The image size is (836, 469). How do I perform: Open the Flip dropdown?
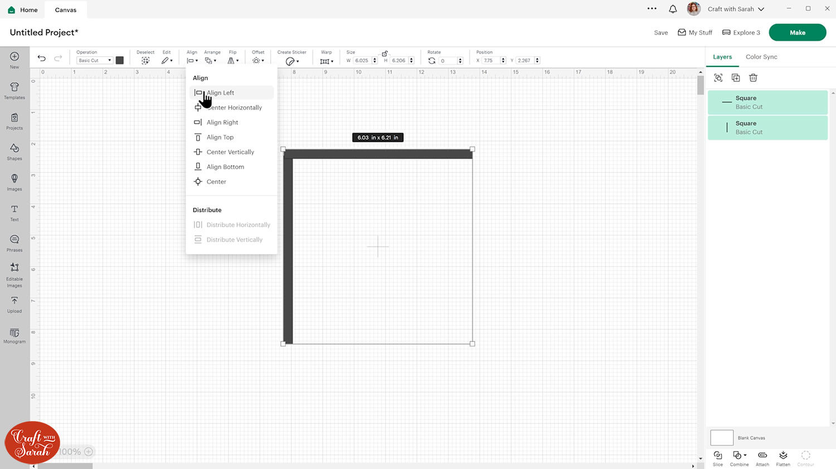(233, 60)
